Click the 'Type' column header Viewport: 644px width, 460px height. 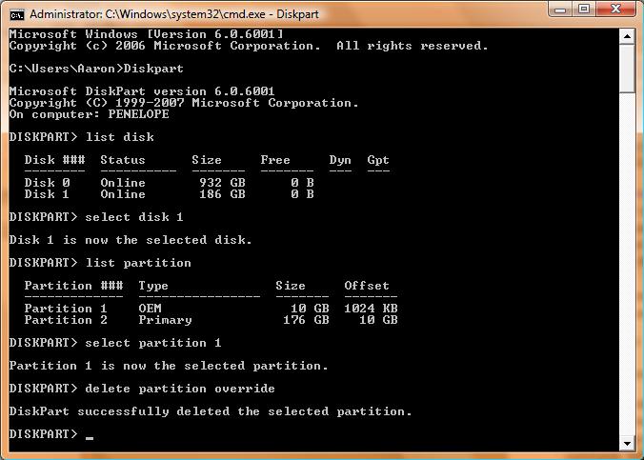click(x=153, y=286)
